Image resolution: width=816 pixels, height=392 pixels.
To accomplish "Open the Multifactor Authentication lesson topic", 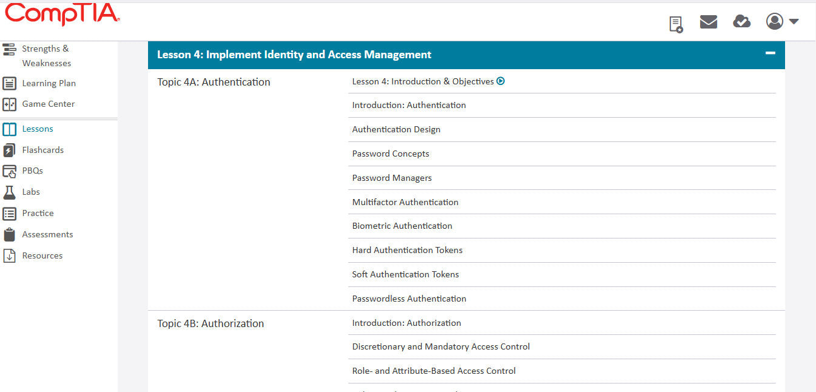I will 405,201.
